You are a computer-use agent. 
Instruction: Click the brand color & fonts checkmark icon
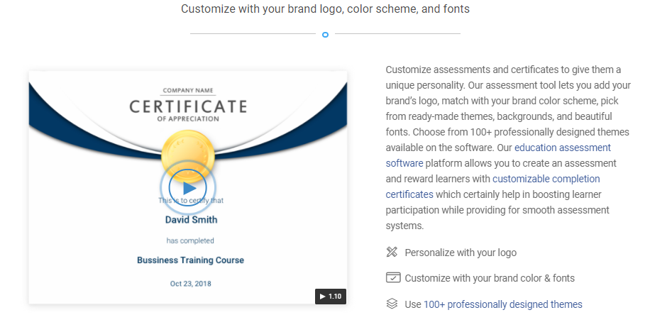tap(392, 278)
